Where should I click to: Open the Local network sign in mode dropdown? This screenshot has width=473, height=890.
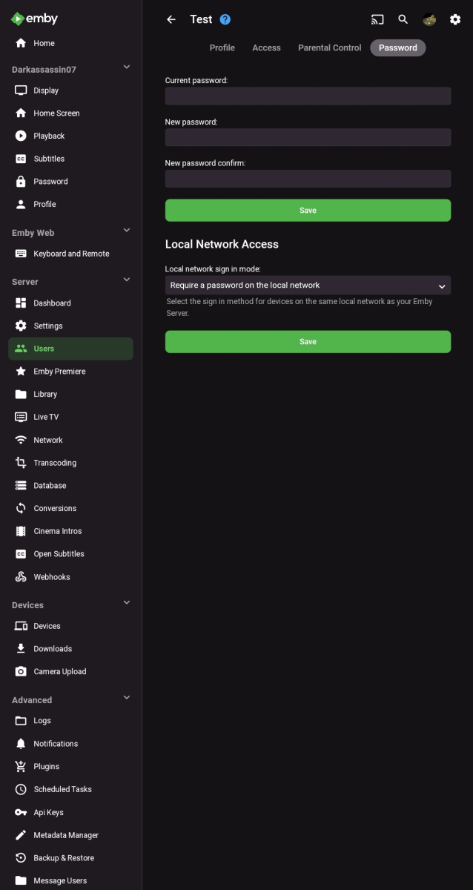pyautogui.click(x=308, y=285)
